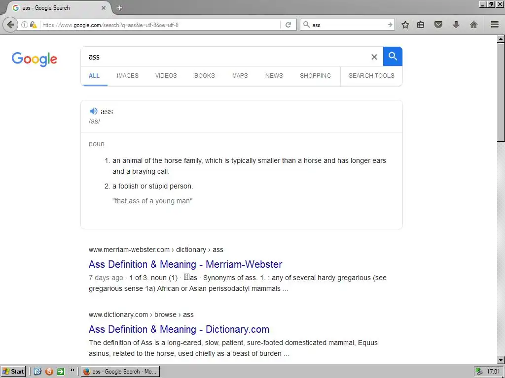Click the taskbar clock showing 17:01
505x378 pixels.
point(493,372)
